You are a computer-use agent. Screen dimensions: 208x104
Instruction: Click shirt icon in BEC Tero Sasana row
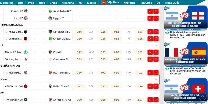coord(156,73)
